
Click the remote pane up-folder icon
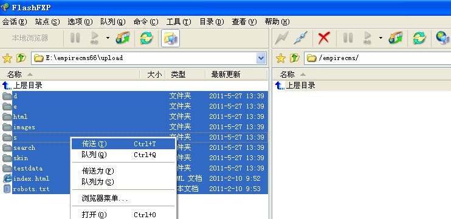(295, 58)
